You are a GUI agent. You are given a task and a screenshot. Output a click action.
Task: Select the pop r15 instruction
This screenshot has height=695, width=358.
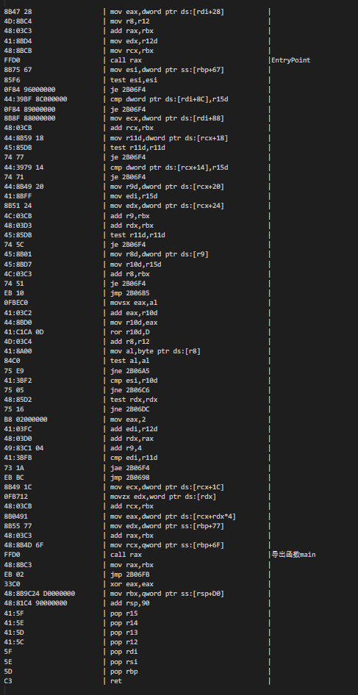(x=123, y=613)
